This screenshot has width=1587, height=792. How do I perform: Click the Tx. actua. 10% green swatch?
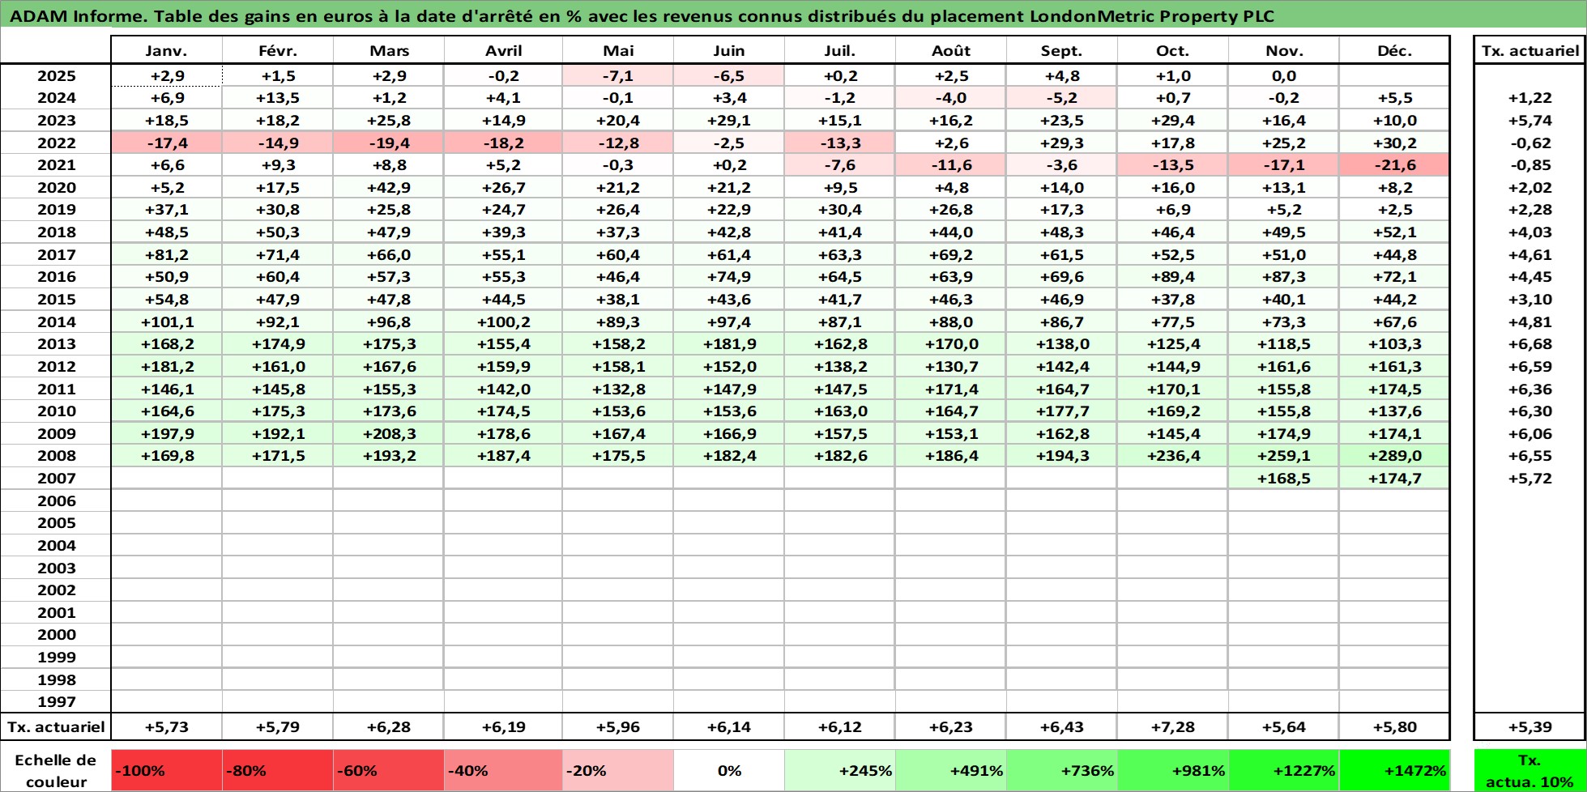click(x=1529, y=770)
